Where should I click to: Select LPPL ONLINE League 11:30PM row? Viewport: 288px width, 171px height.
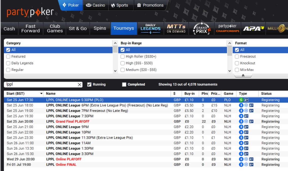point(146,138)
